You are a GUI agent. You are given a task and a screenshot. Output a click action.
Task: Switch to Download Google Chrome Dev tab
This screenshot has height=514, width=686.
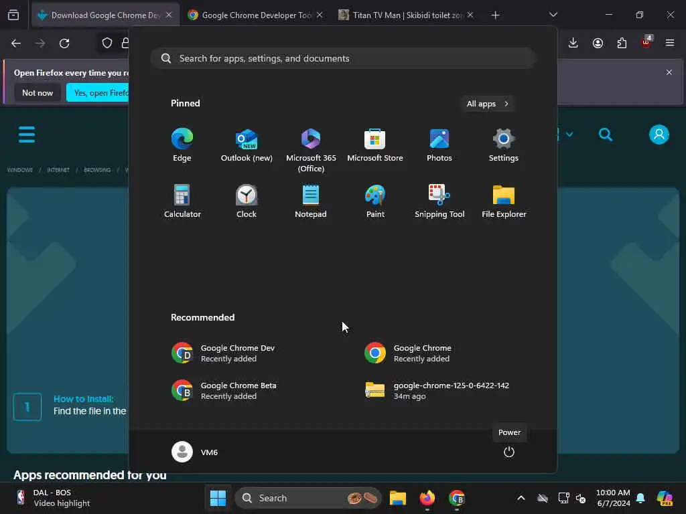(x=105, y=15)
